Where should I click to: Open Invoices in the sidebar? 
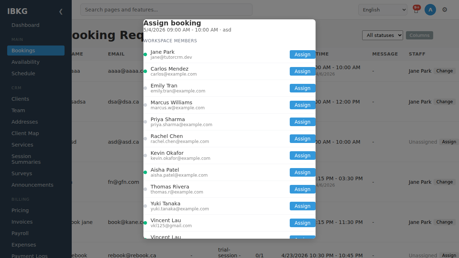(36, 222)
